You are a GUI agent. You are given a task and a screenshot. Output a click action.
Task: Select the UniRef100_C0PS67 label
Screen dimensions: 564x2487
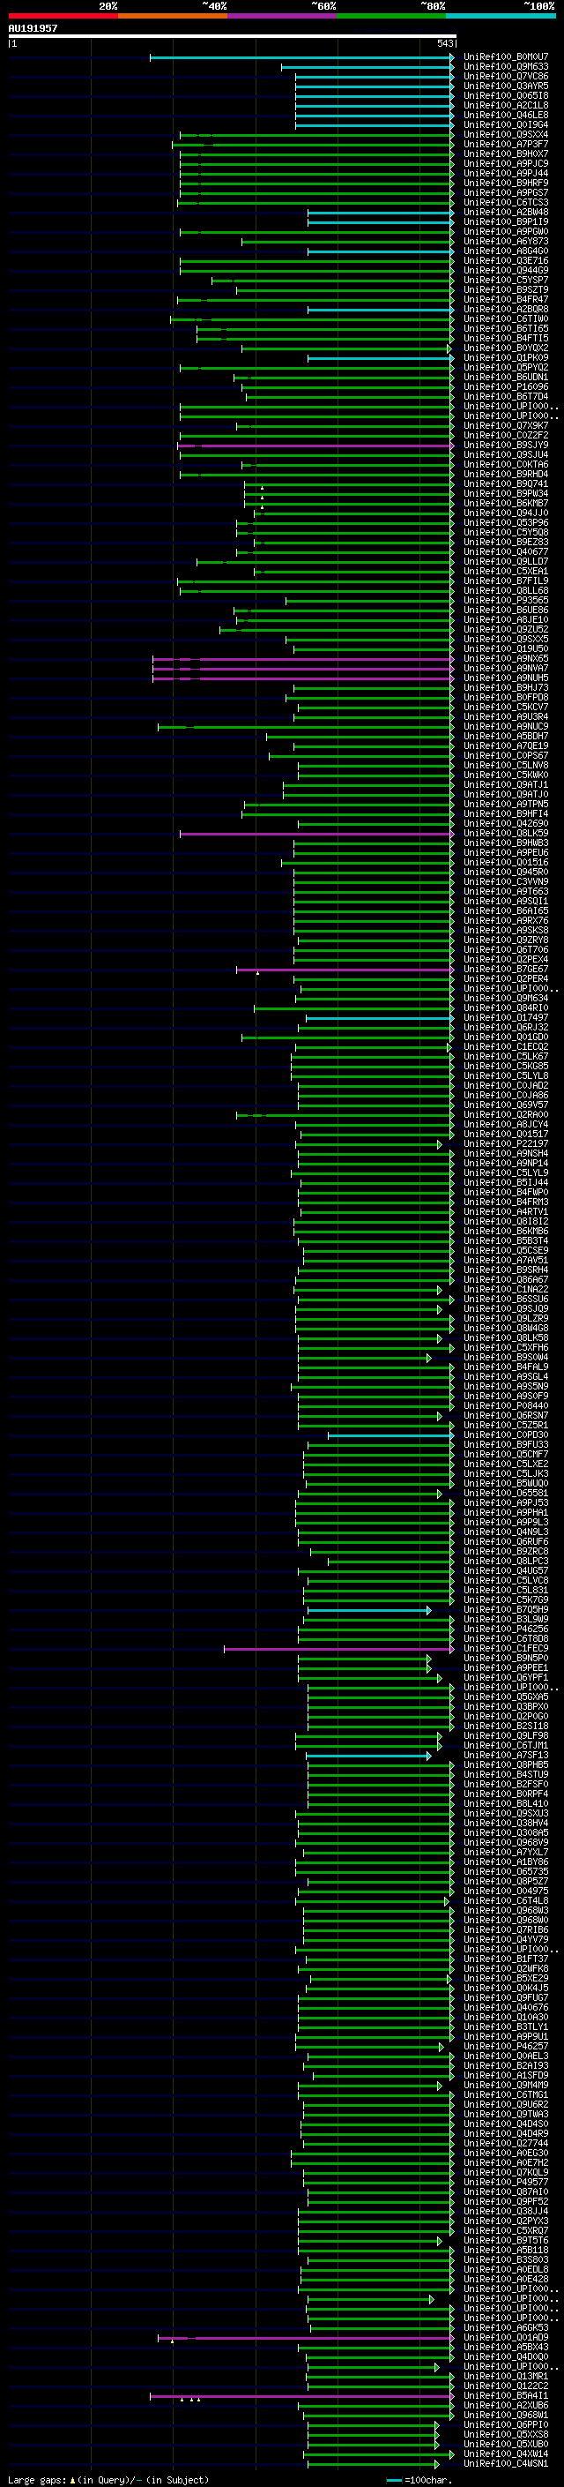[x=505, y=755]
